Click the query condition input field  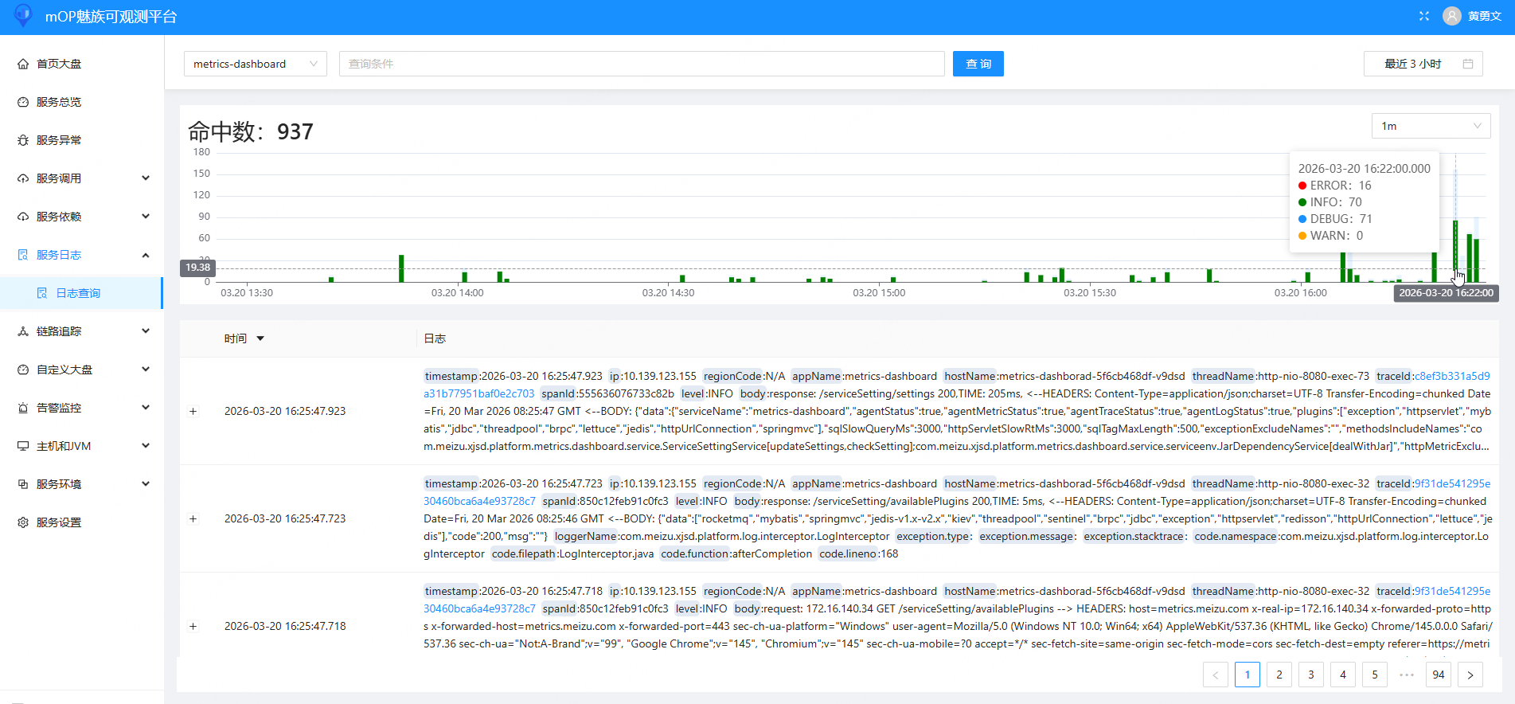pos(641,64)
